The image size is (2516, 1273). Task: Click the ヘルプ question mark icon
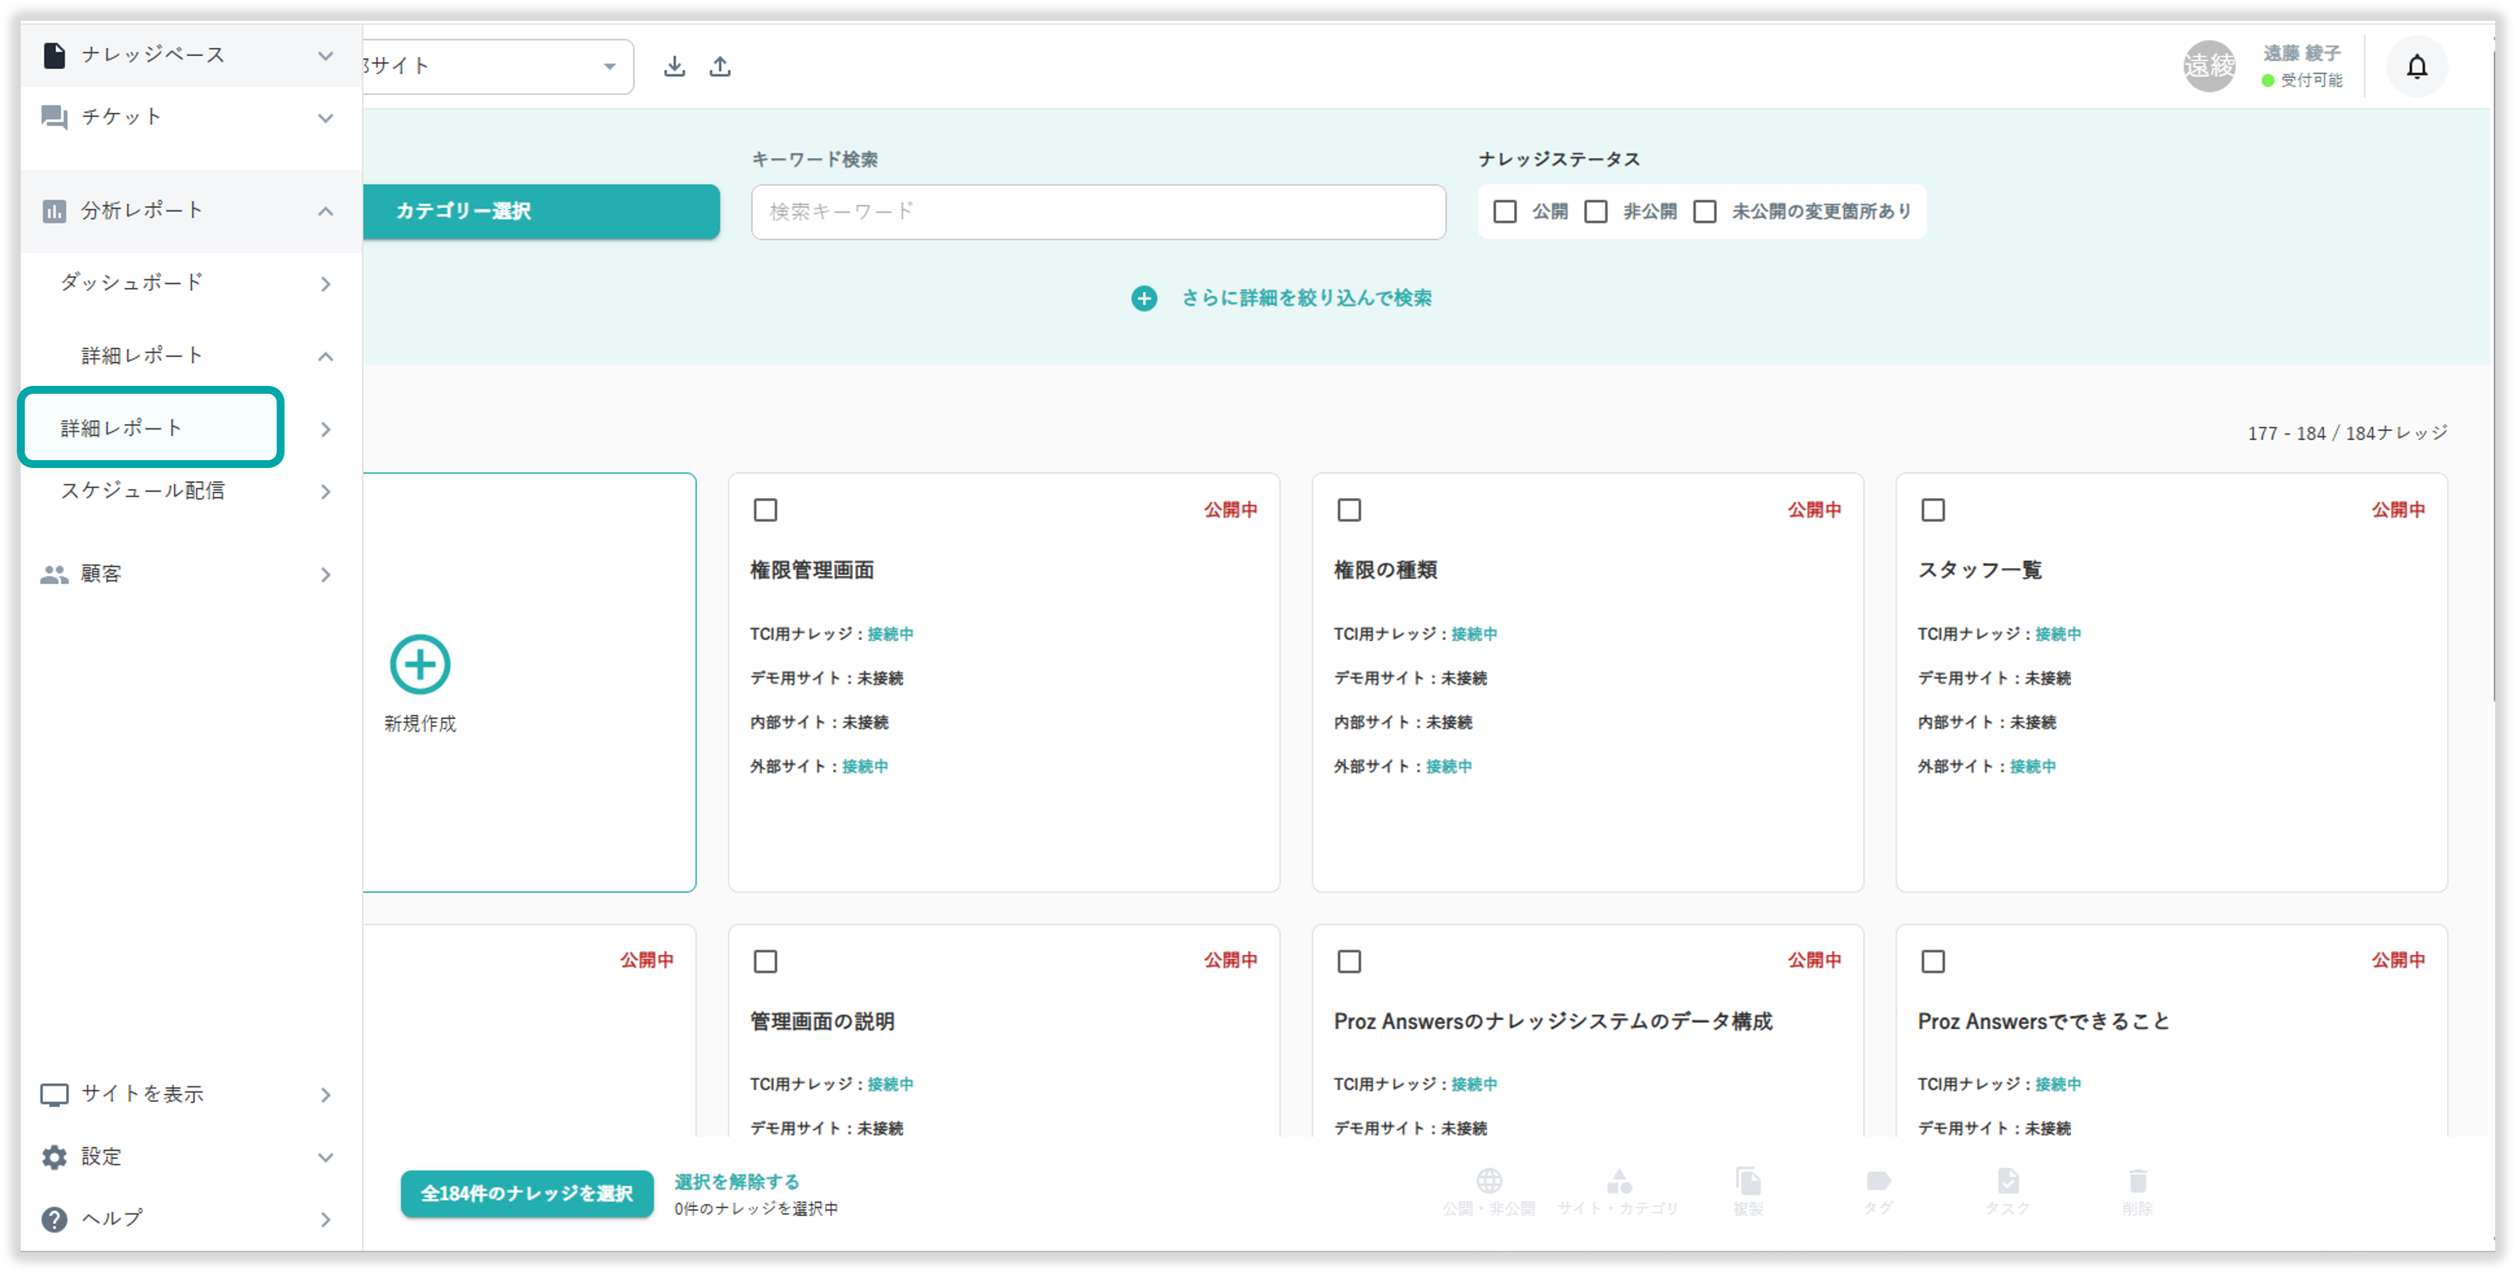point(55,1218)
